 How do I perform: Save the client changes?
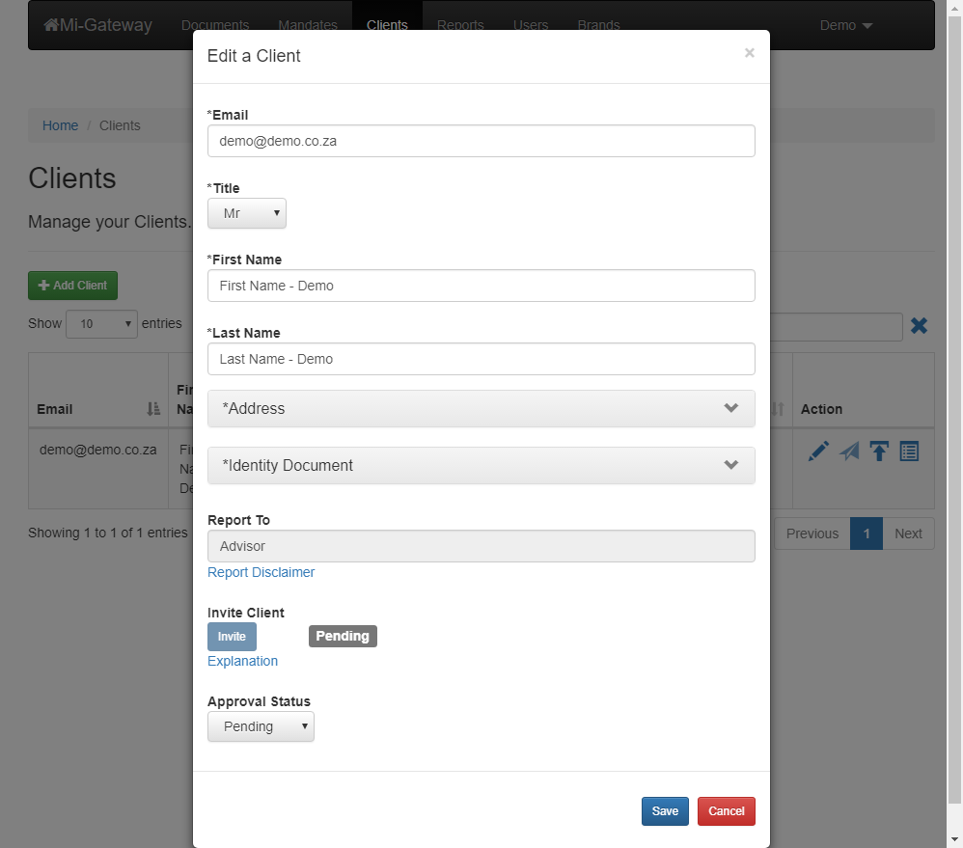(665, 811)
